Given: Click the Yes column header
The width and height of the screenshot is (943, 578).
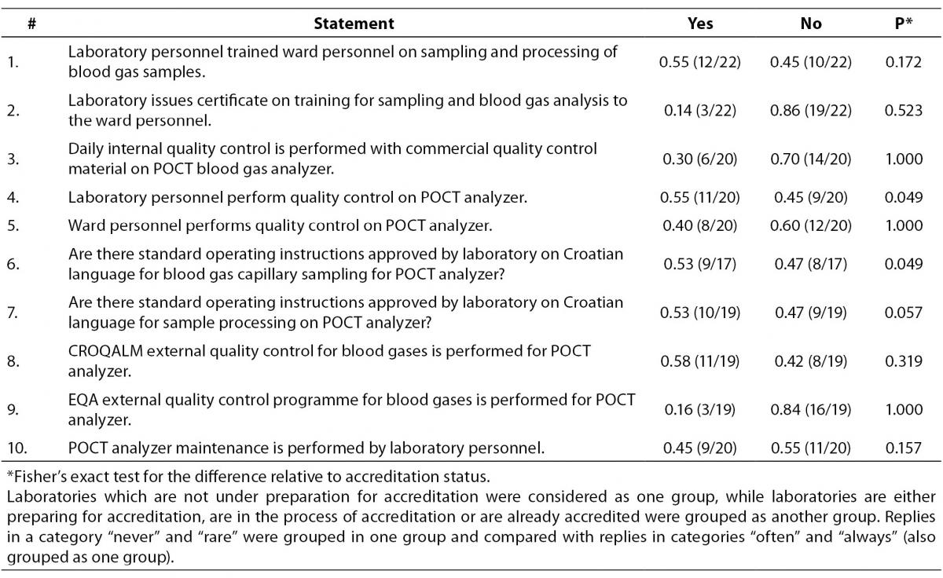Looking at the screenshot, I should pyautogui.click(x=699, y=24).
